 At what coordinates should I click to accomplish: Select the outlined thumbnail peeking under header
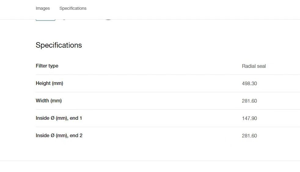point(46,20)
